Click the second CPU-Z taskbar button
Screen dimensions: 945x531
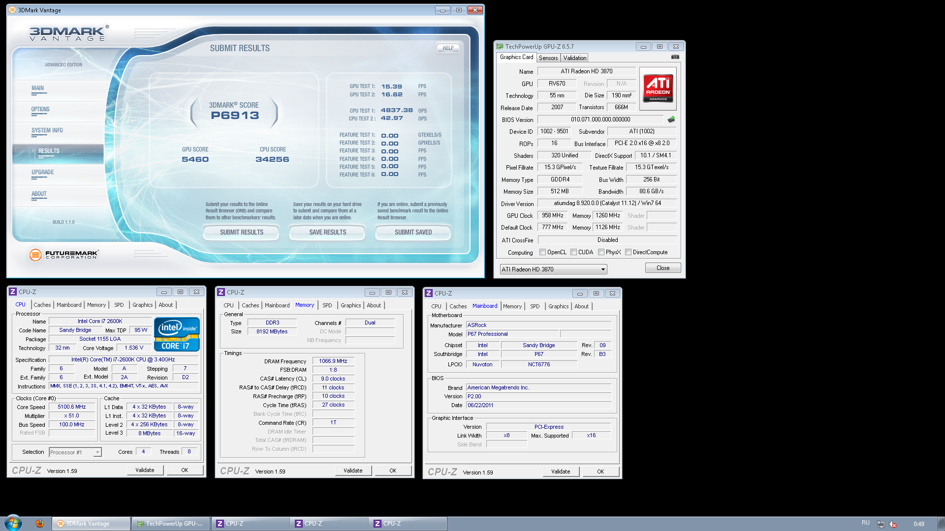[x=329, y=524]
